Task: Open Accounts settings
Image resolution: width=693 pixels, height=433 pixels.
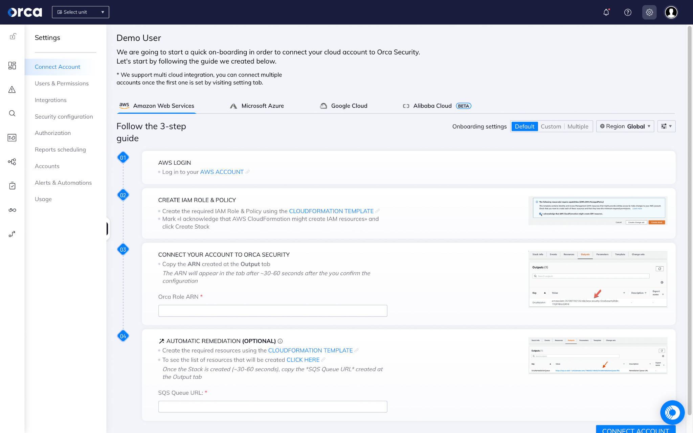Action: pyautogui.click(x=47, y=166)
